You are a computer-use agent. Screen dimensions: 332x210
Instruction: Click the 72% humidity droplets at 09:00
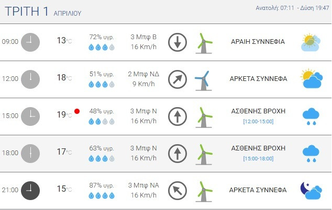click(x=101, y=48)
